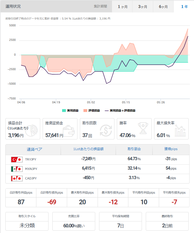The height and width of the screenshot is (233, 194).
Task: Click the 04/19 date on chart axis
Action: pyautogui.click(x=56, y=102)
